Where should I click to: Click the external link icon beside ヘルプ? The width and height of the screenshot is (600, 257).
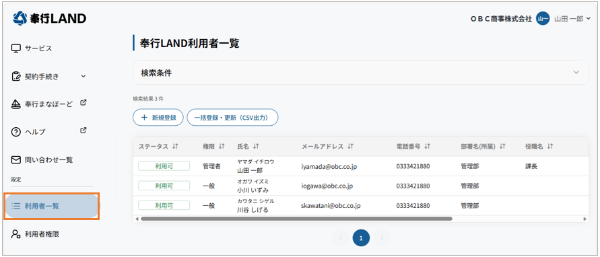(84, 131)
